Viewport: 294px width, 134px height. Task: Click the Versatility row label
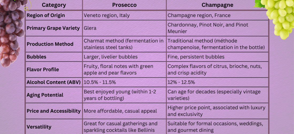click(x=39, y=127)
